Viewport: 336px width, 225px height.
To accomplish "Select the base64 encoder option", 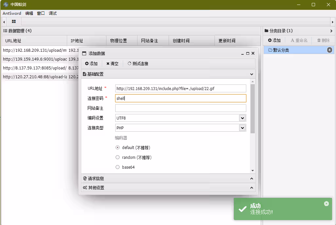I will [117, 167].
